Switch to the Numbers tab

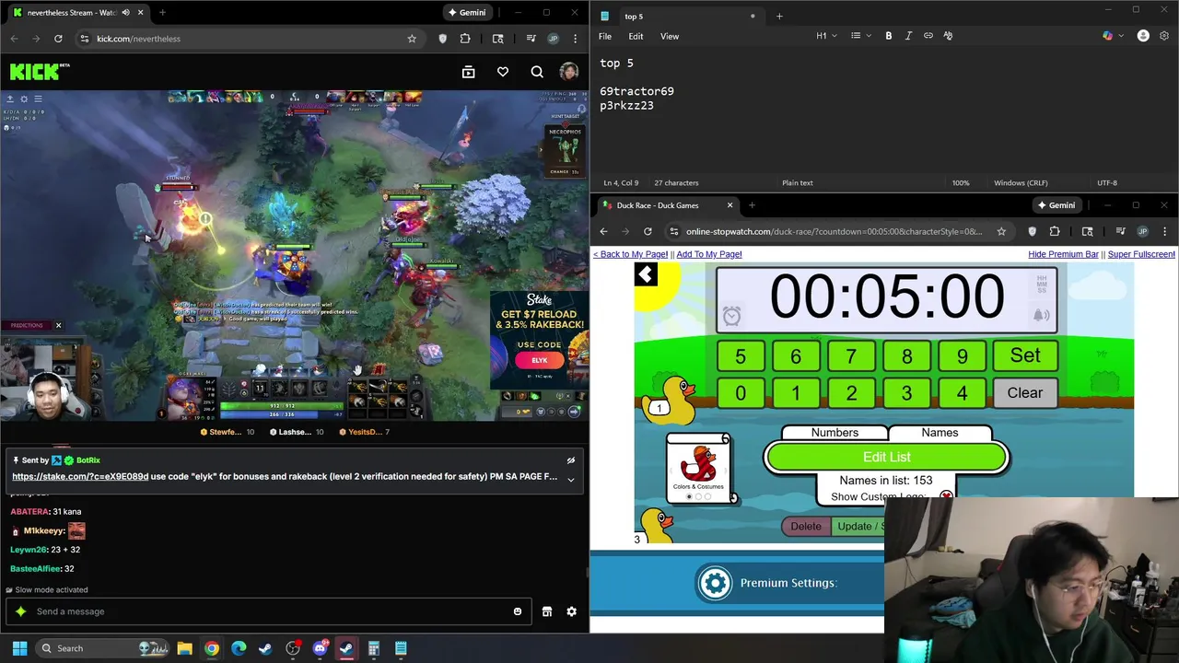835,433
